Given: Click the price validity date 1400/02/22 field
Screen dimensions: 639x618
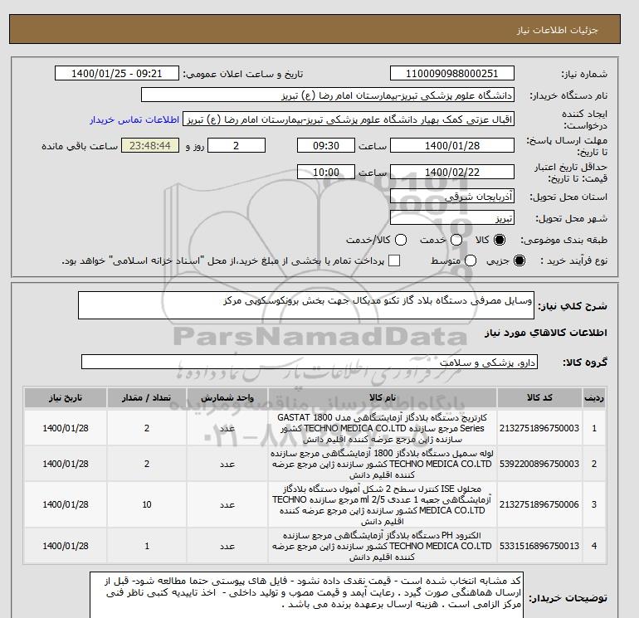Looking at the screenshot, I should click(452, 172).
